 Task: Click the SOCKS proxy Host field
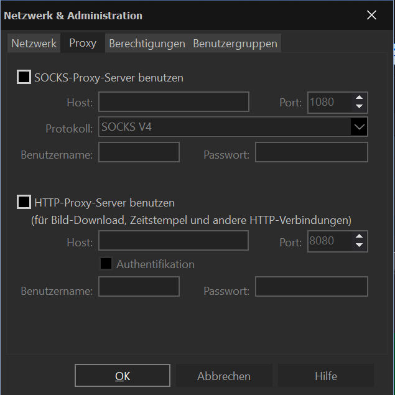(x=174, y=102)
